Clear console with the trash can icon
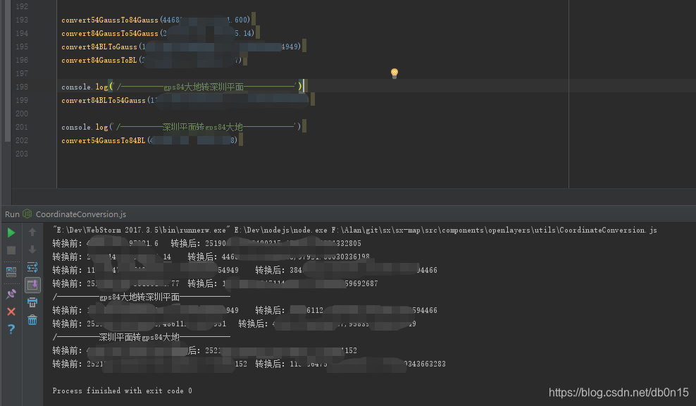Screen dimensions: 696x406 [32, 320]
